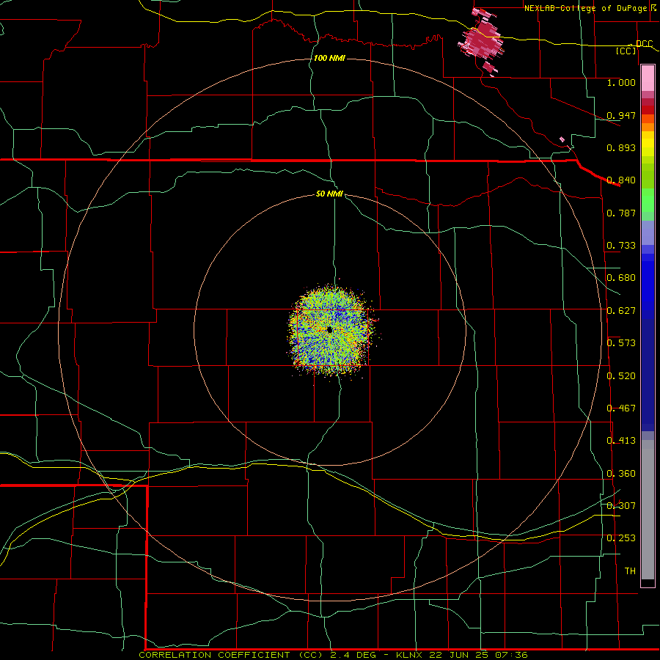Click the 0.573 legend value

pyautogui.click(x=621, y=342)
